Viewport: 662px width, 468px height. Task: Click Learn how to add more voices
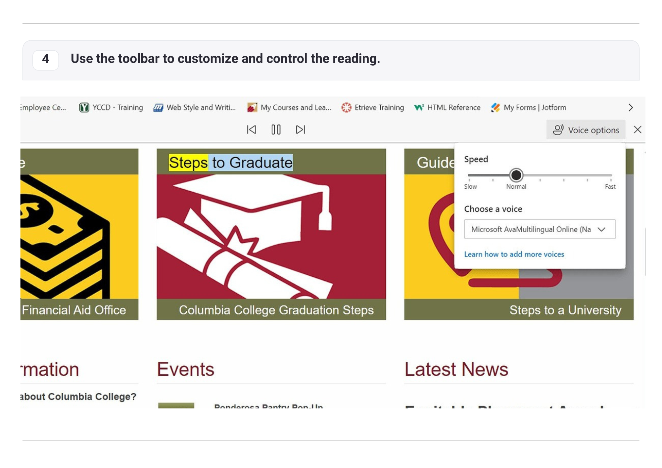514,254
